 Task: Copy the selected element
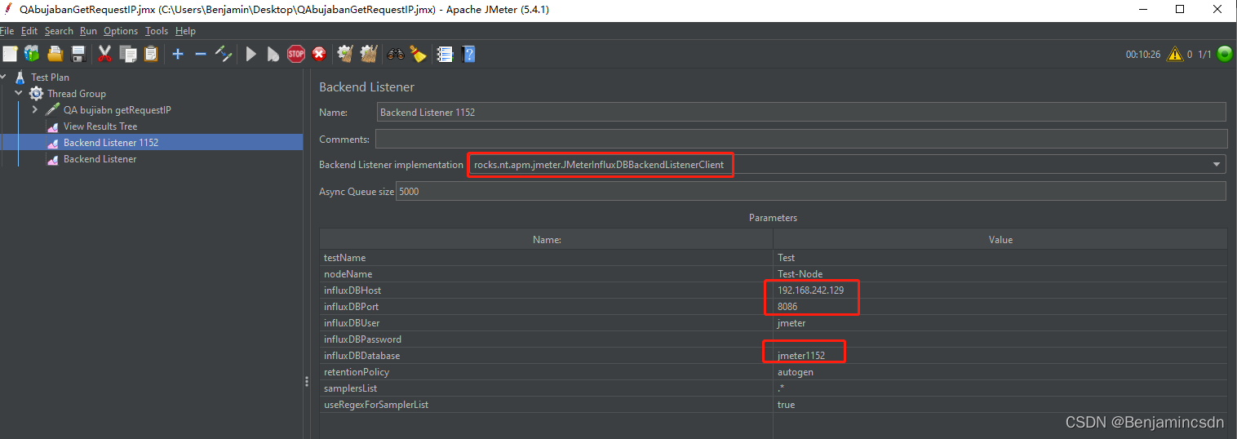pyautogui.click(x=128, y=54)
